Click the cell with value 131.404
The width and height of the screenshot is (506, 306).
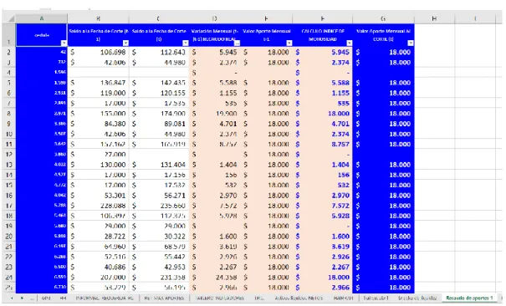(x=159, y=165)
